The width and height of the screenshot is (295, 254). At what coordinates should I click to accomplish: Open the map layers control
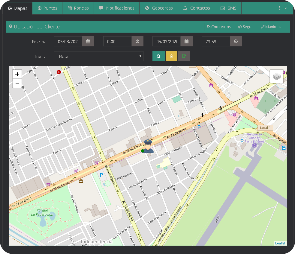coord(277,76)
